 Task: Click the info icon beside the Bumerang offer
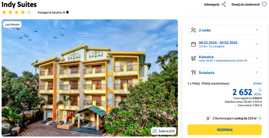point(260,118)
